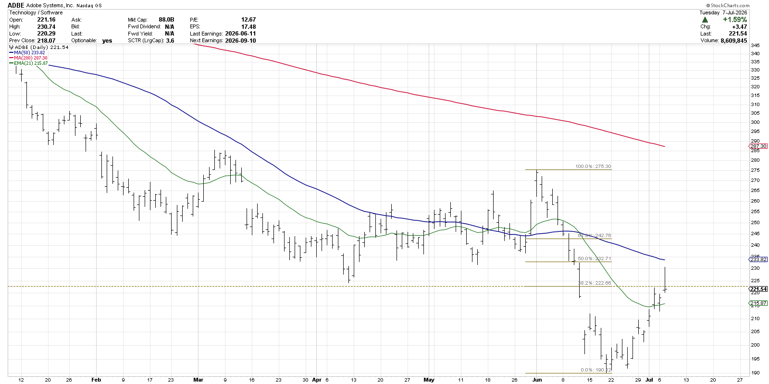The width and height of the screenshot is (769, 384).
Task: Click the 0.0%: 190.12 Fibonacci level label
Action: [596, 370]
